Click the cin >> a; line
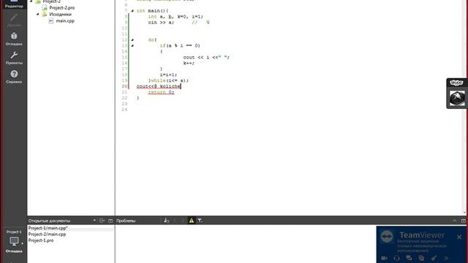468x263 pixels. click(x=161, y=23)
